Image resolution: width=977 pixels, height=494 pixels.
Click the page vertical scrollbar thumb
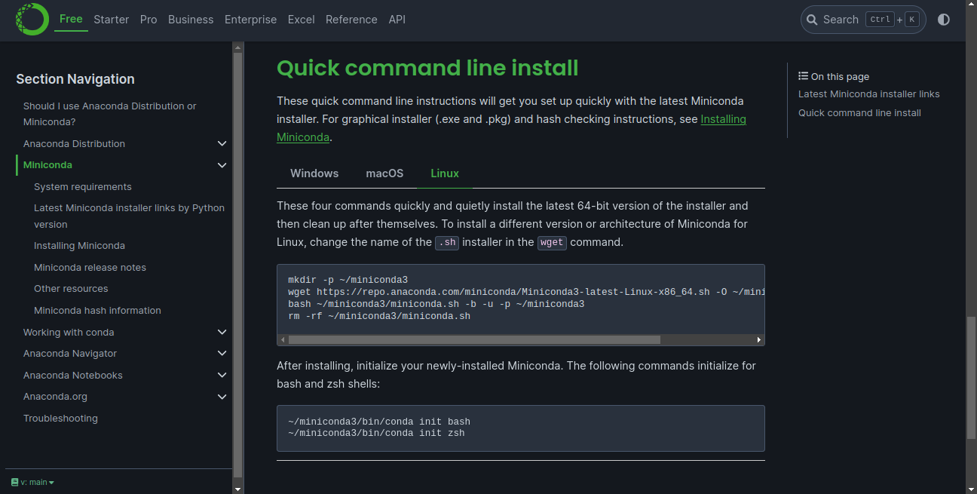click(972, 377)
